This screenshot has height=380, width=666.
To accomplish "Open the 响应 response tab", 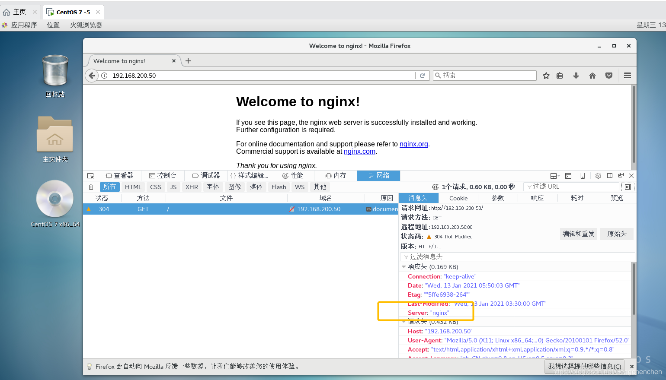I will (x=537, y=198).
